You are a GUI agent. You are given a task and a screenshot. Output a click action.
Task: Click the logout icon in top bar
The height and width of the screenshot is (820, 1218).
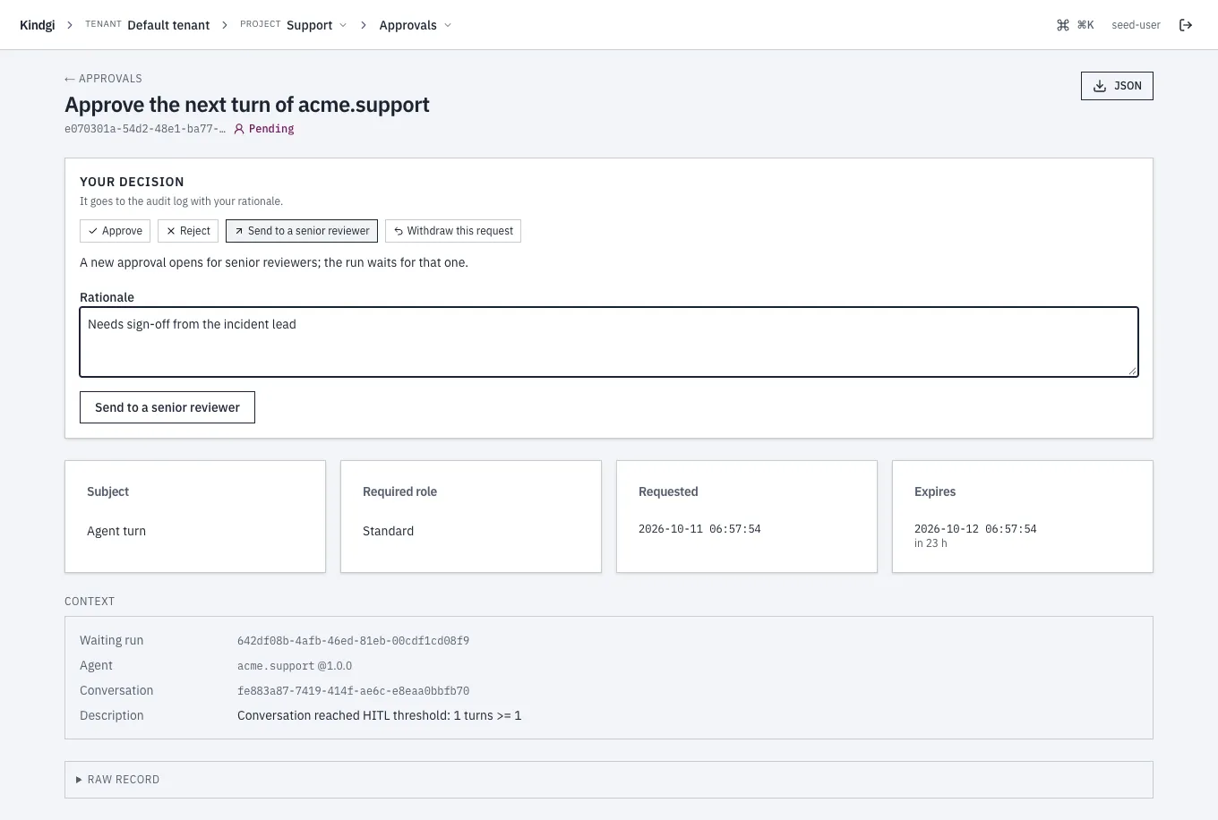pyautogui.click(x=1186, y=25)
